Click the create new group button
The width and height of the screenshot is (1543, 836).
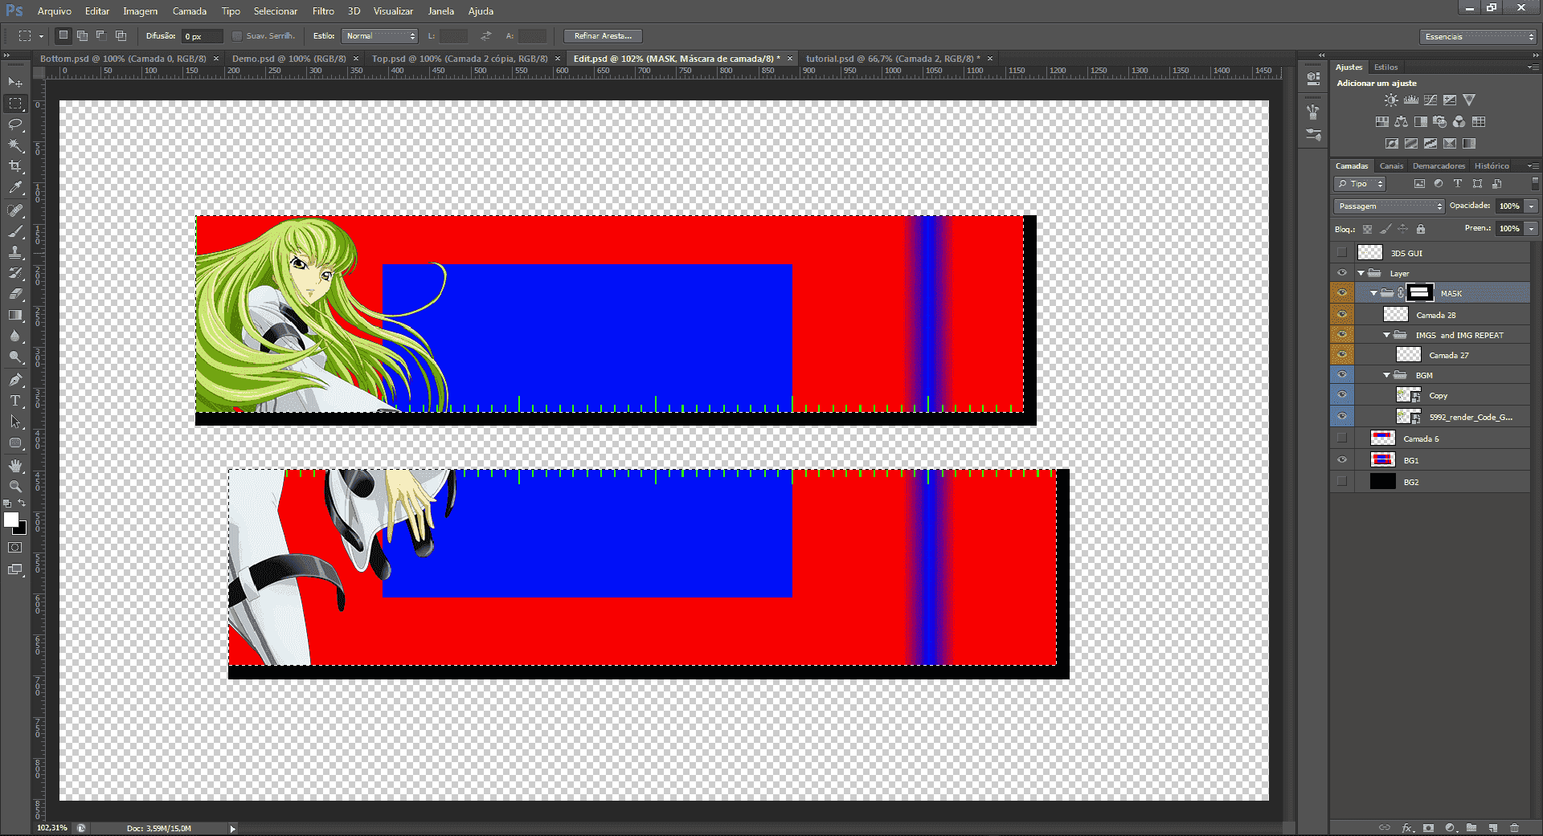coord(1471,827)
